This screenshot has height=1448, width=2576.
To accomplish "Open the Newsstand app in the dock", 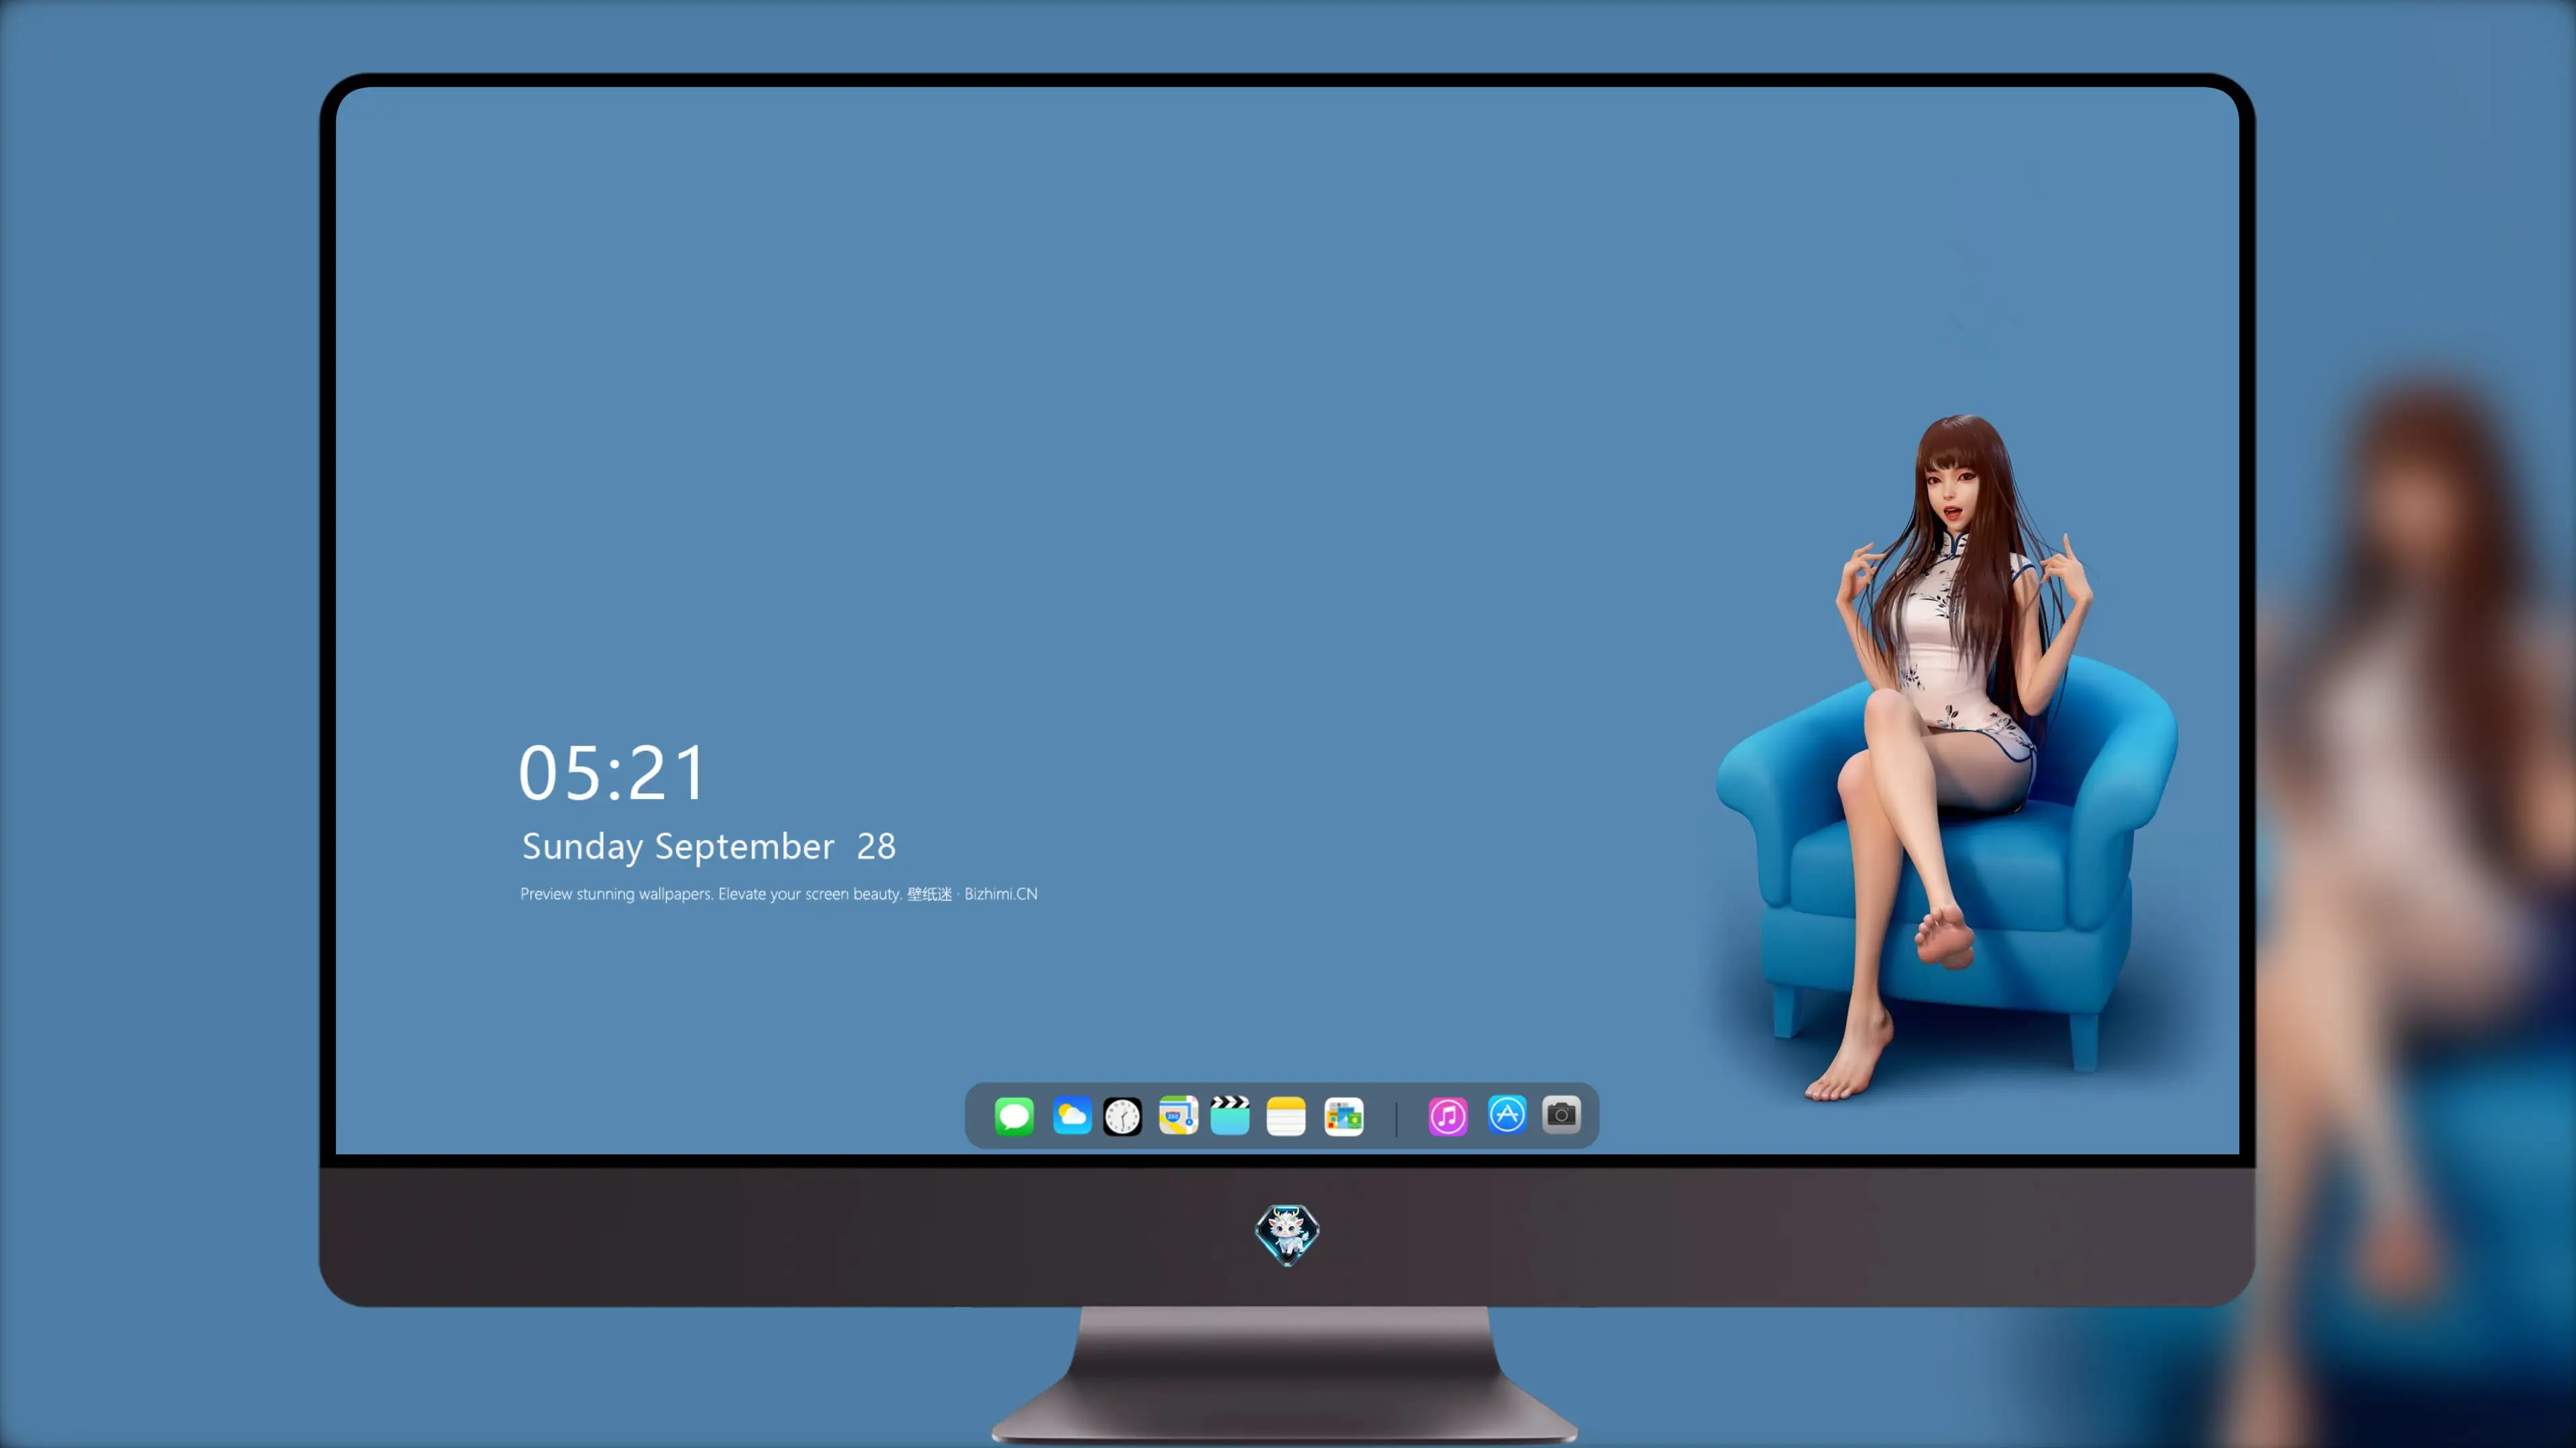I will (x=1344, y=1116).
